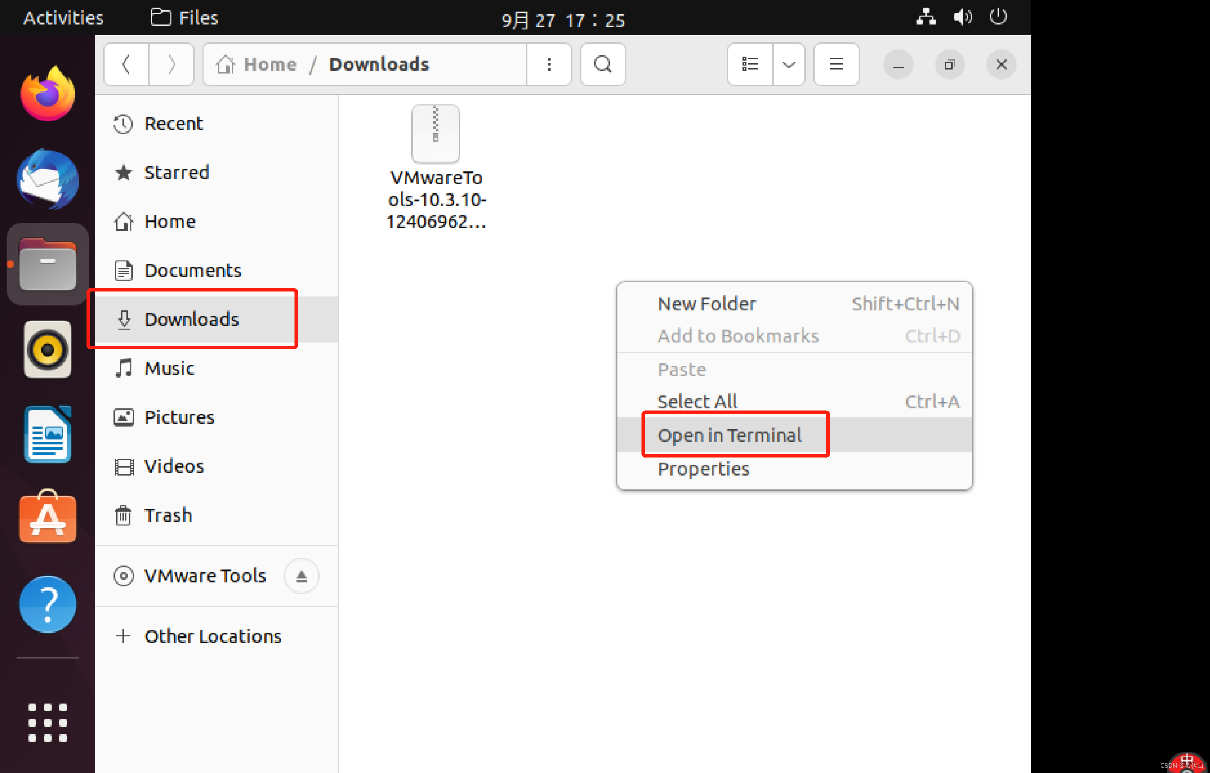Expand the Other Locations section
Screen dimensions: 1210x773
212,636
